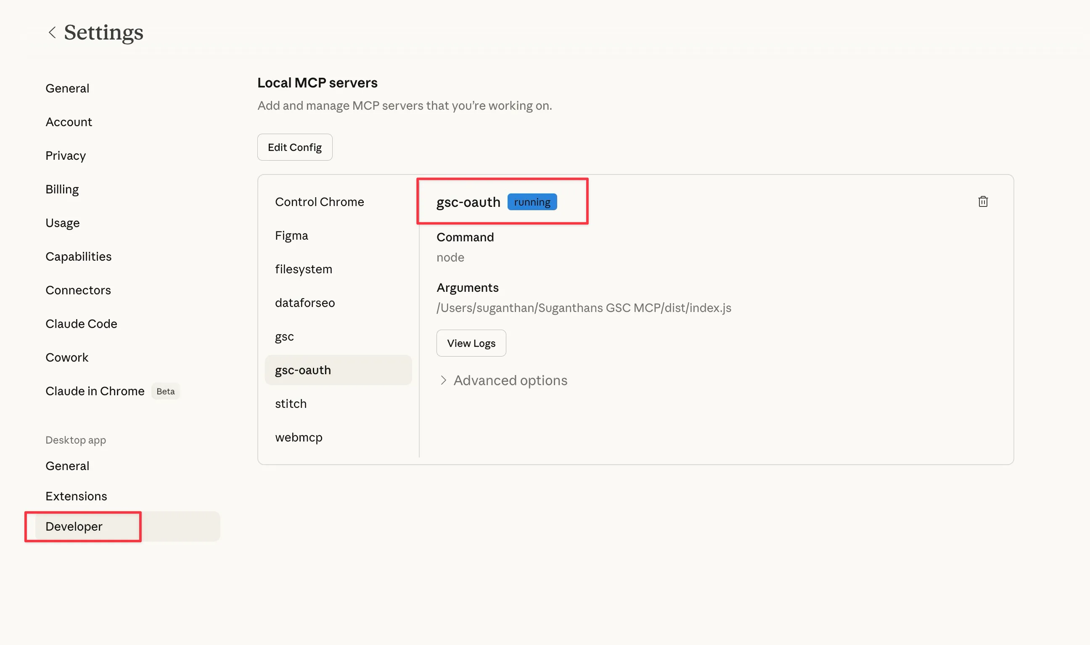Viewport: 1090px width, 645px height.
Task: Open the Billing section
Action: pyautogui.click(x=62, y=189)
